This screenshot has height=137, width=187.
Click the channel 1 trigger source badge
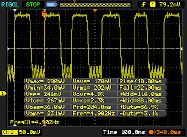(x=153, y=5)
